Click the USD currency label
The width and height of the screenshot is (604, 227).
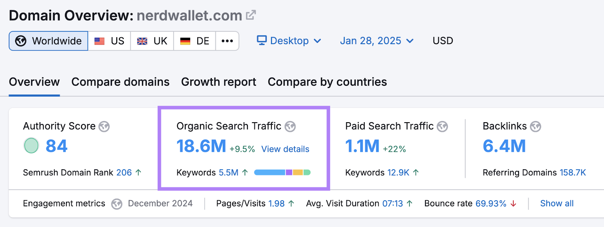click(443, 40)
